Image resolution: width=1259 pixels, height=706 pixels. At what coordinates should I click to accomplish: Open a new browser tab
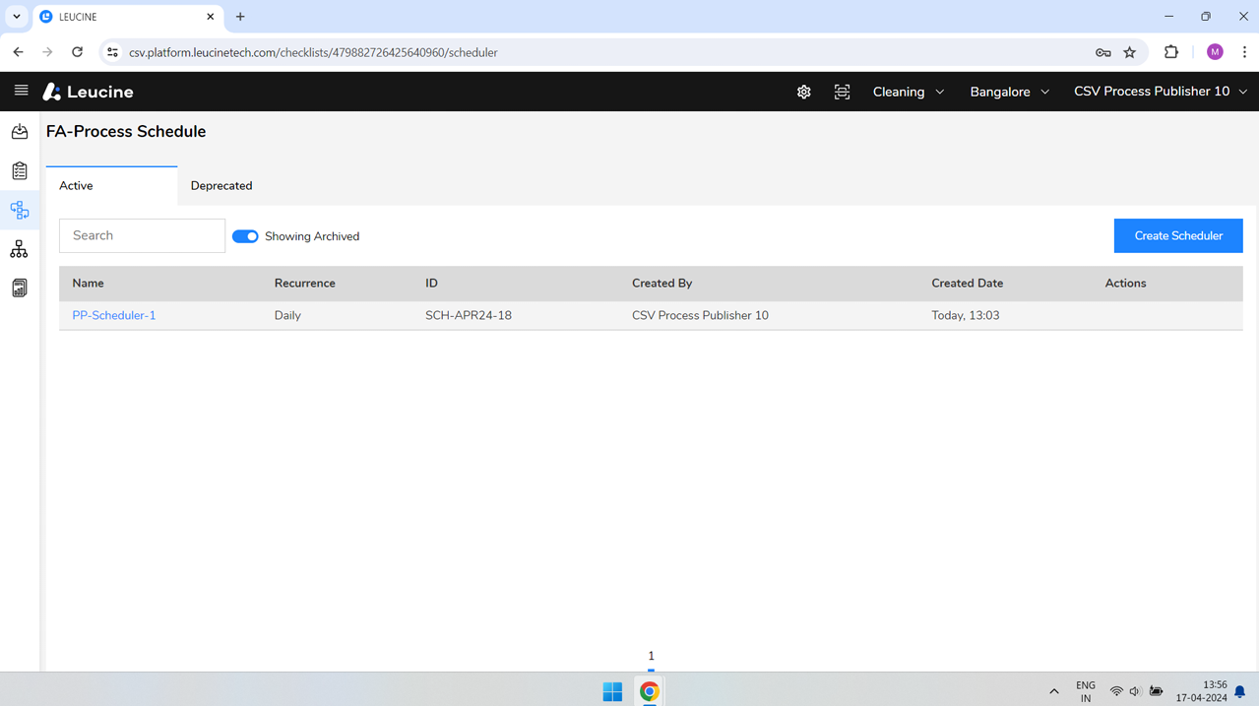pos(240,17)
